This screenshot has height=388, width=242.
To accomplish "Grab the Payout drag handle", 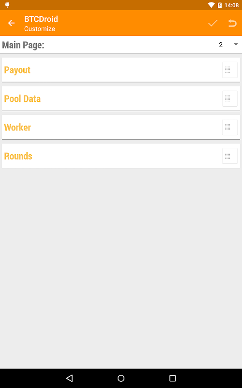I will click(229, 70).
